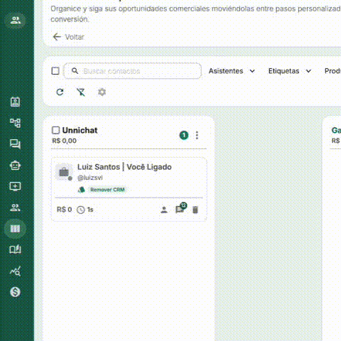Open the cut-off Prod… filter dropdown
Viewport: 341px width, 341px height.
pos(332,71)
